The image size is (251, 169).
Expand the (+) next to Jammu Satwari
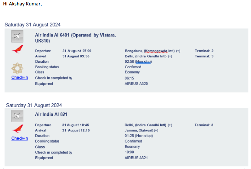point(156,131)
